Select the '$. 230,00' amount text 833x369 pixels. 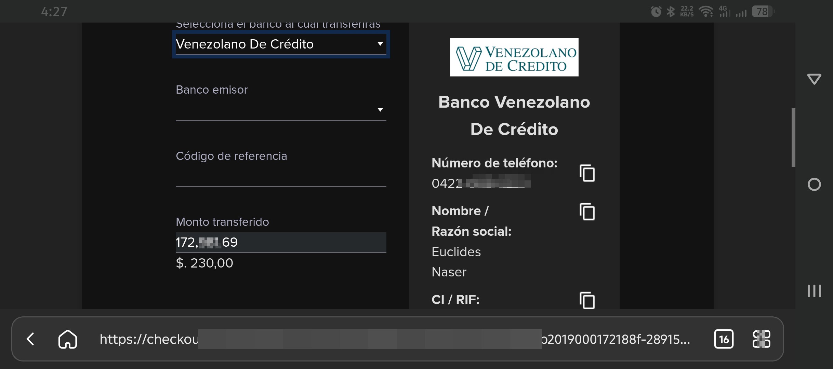[x=204, y=263]
